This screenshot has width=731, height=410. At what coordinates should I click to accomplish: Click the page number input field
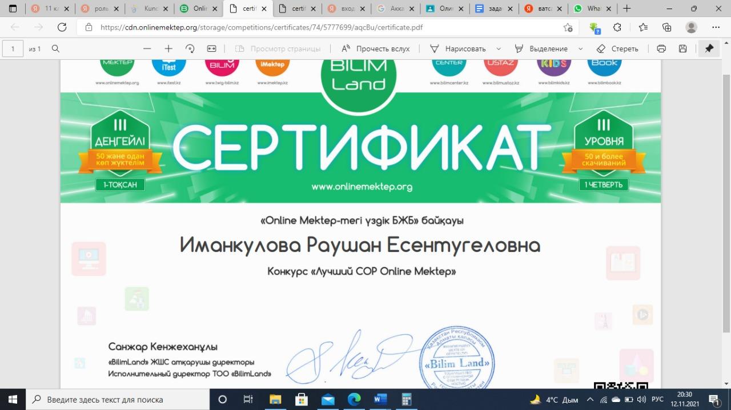pos(13,49)
